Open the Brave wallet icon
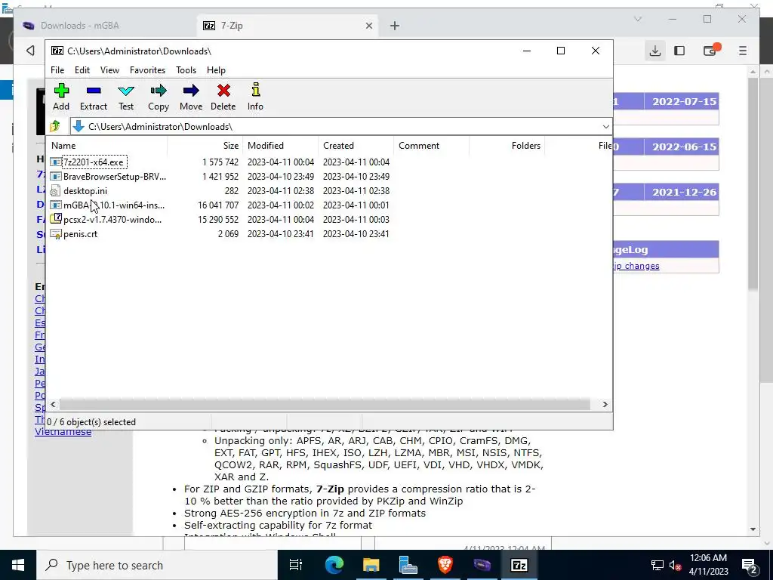The image size is (773, 580). coord(710,51)
